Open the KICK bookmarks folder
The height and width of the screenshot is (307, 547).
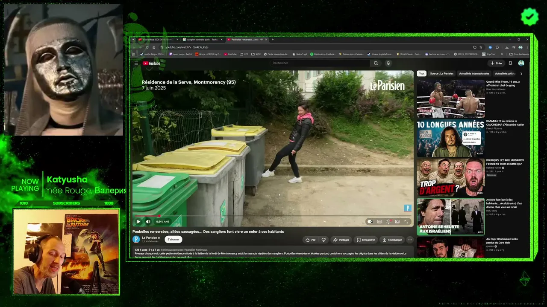(256, 54)
